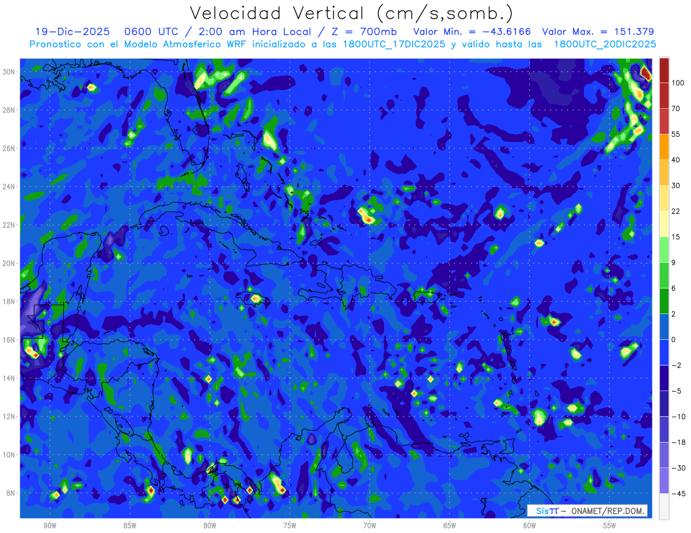The height and width of the screenshot is (533, 691).
Task: Click the "18N" latitude label
Action: click(x=10, y=301)
